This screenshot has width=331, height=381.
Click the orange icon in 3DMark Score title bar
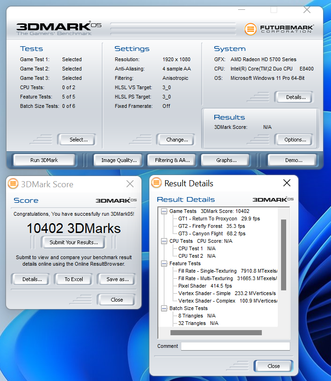pos(13,183)
